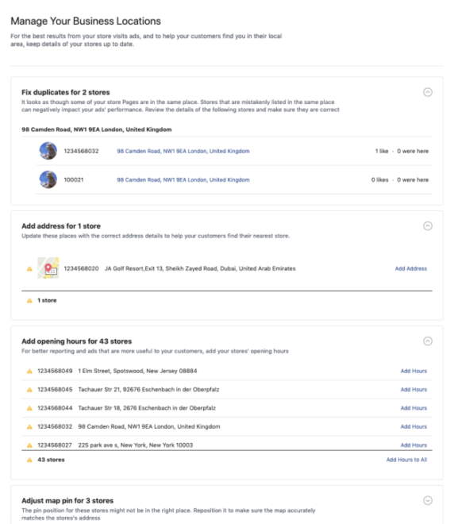The height and width of the screenshot is (524, 454).
Task: Click warning icon next to 43 stores
Action: 29,460
